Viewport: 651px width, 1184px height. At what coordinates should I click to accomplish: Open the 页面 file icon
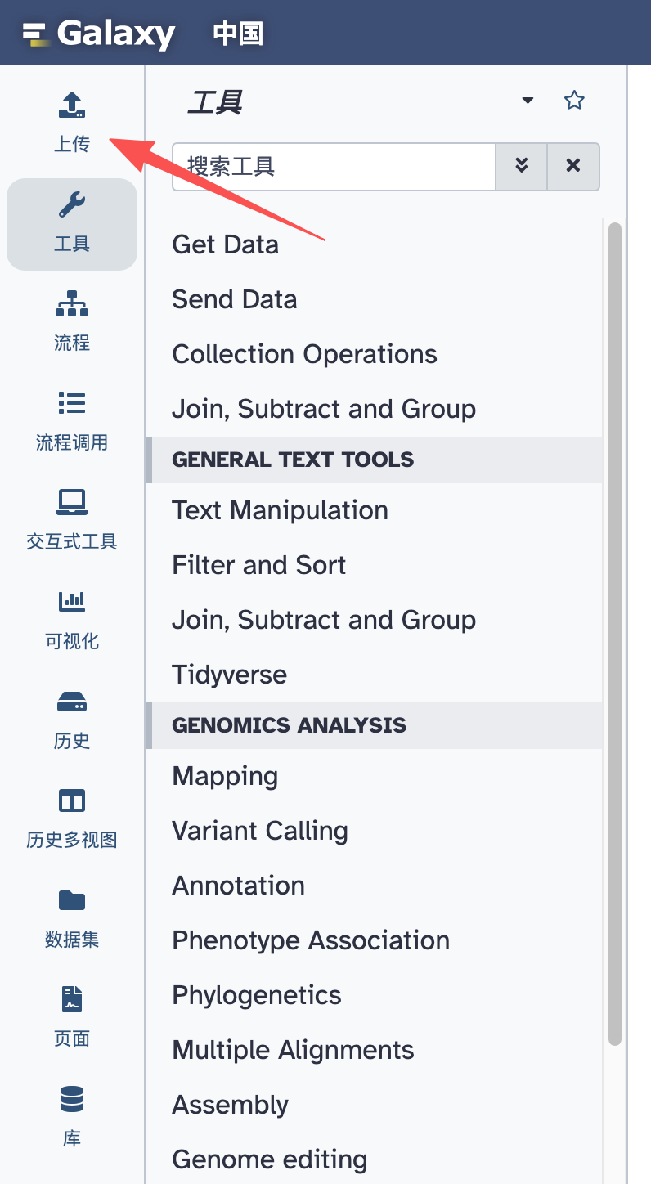pos(72,999)
